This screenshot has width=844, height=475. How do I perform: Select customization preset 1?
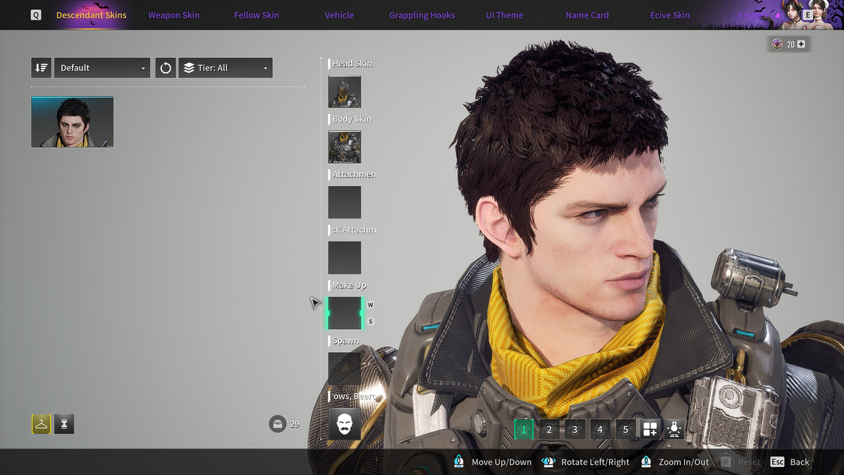pyautogui.click(x=524, y=429)
